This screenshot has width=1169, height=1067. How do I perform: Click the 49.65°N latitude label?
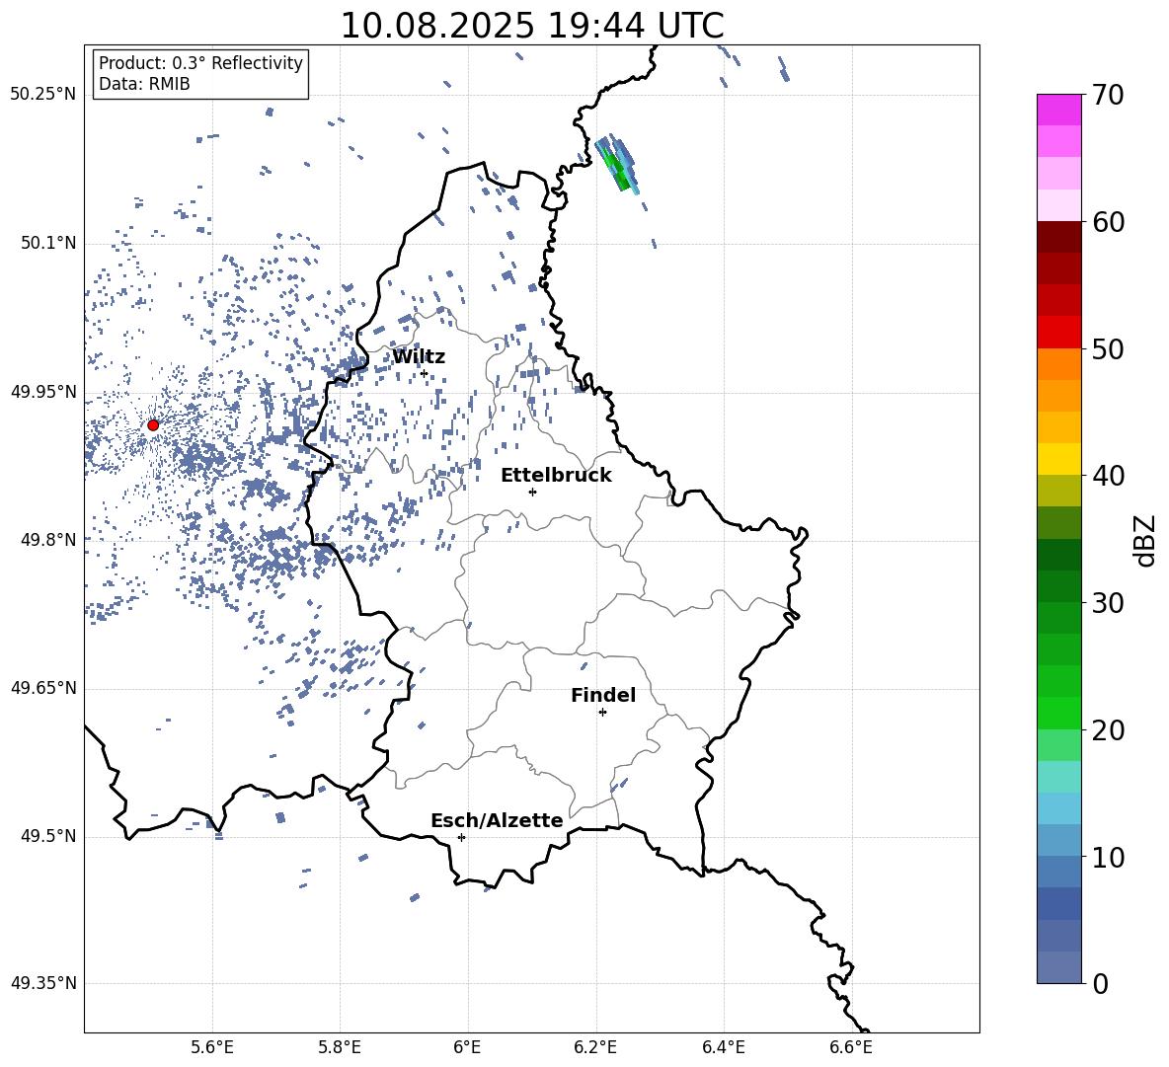coord(43,688)
